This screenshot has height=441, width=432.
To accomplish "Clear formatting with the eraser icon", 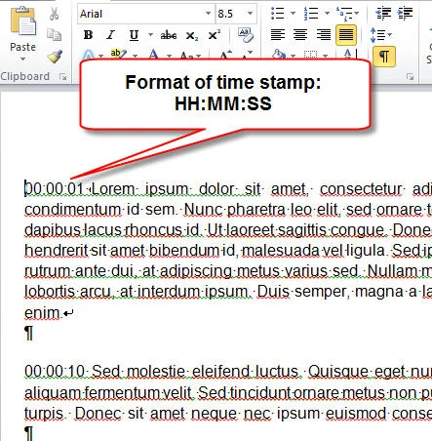I will point(245,35).
